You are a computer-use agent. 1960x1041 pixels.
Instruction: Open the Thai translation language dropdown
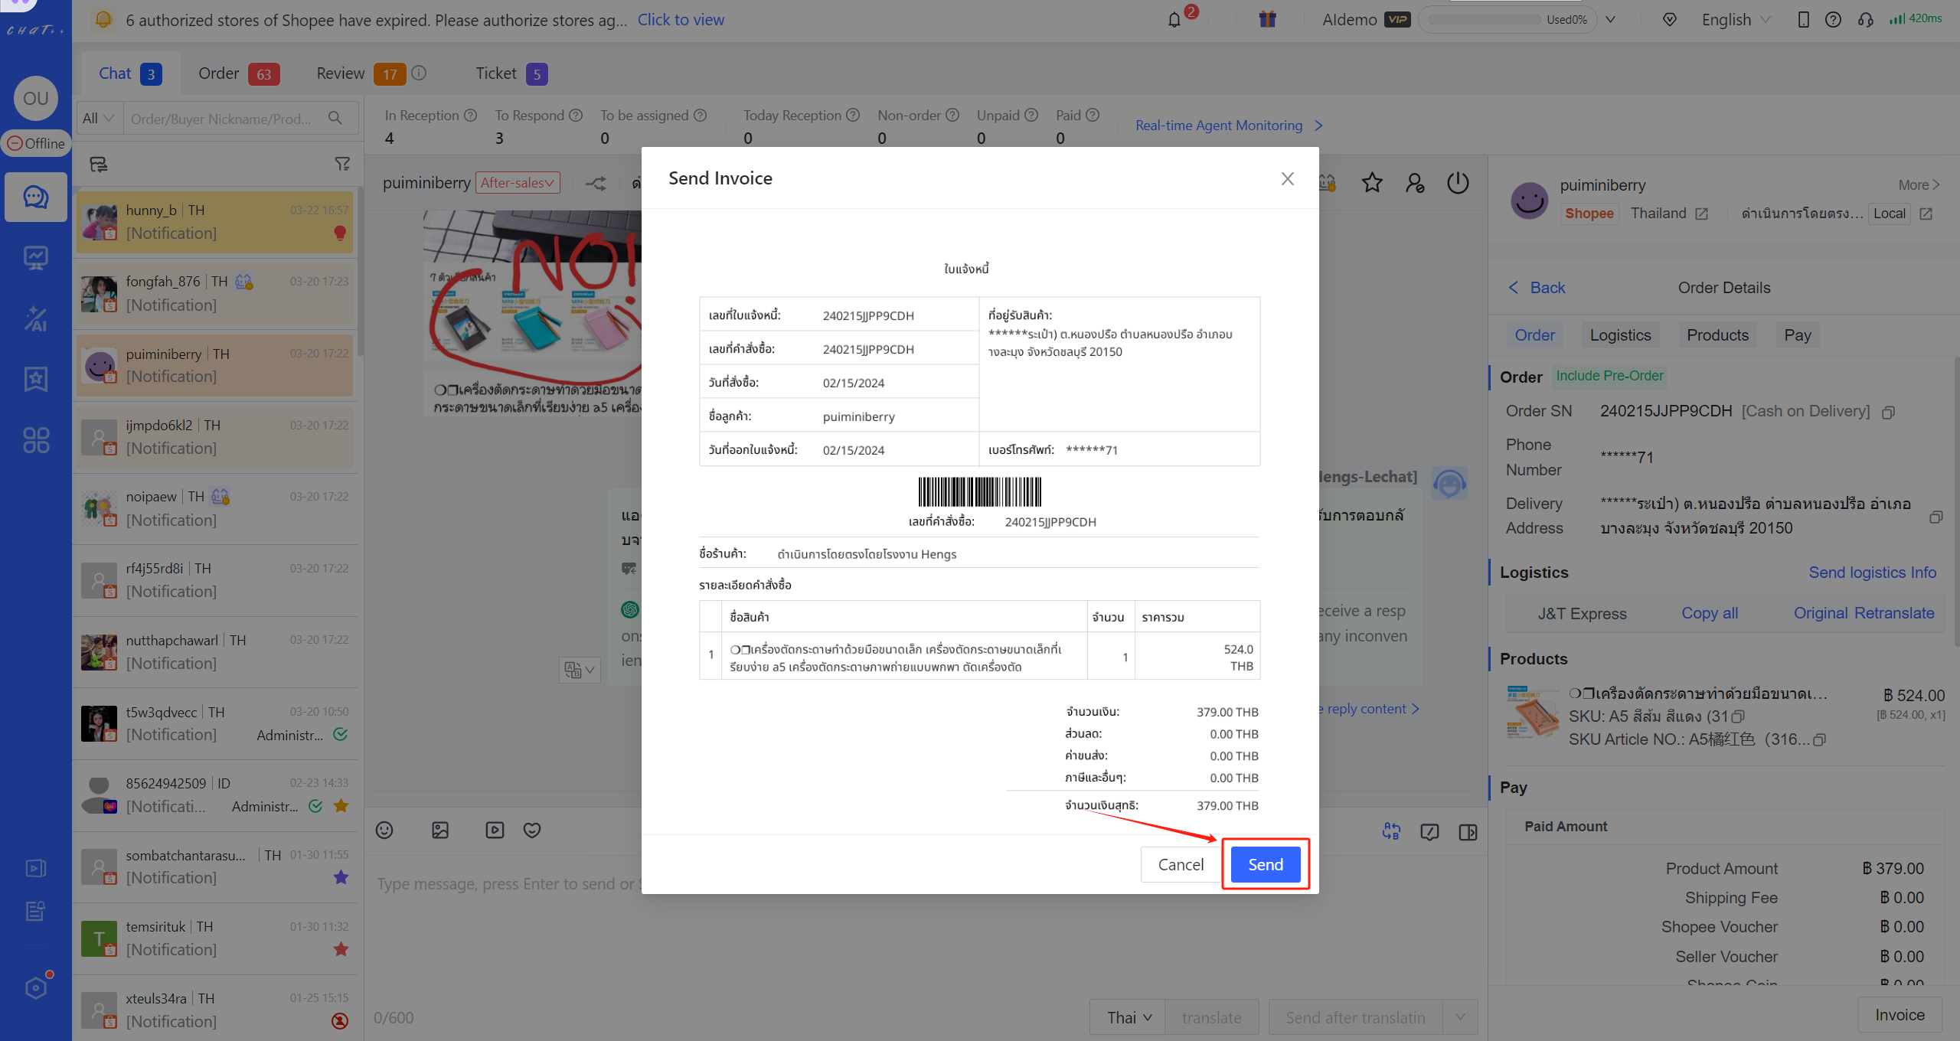(1128, 1017)
